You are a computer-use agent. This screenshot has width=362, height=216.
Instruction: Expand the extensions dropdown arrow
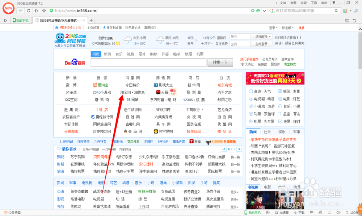tap(350, 10)
